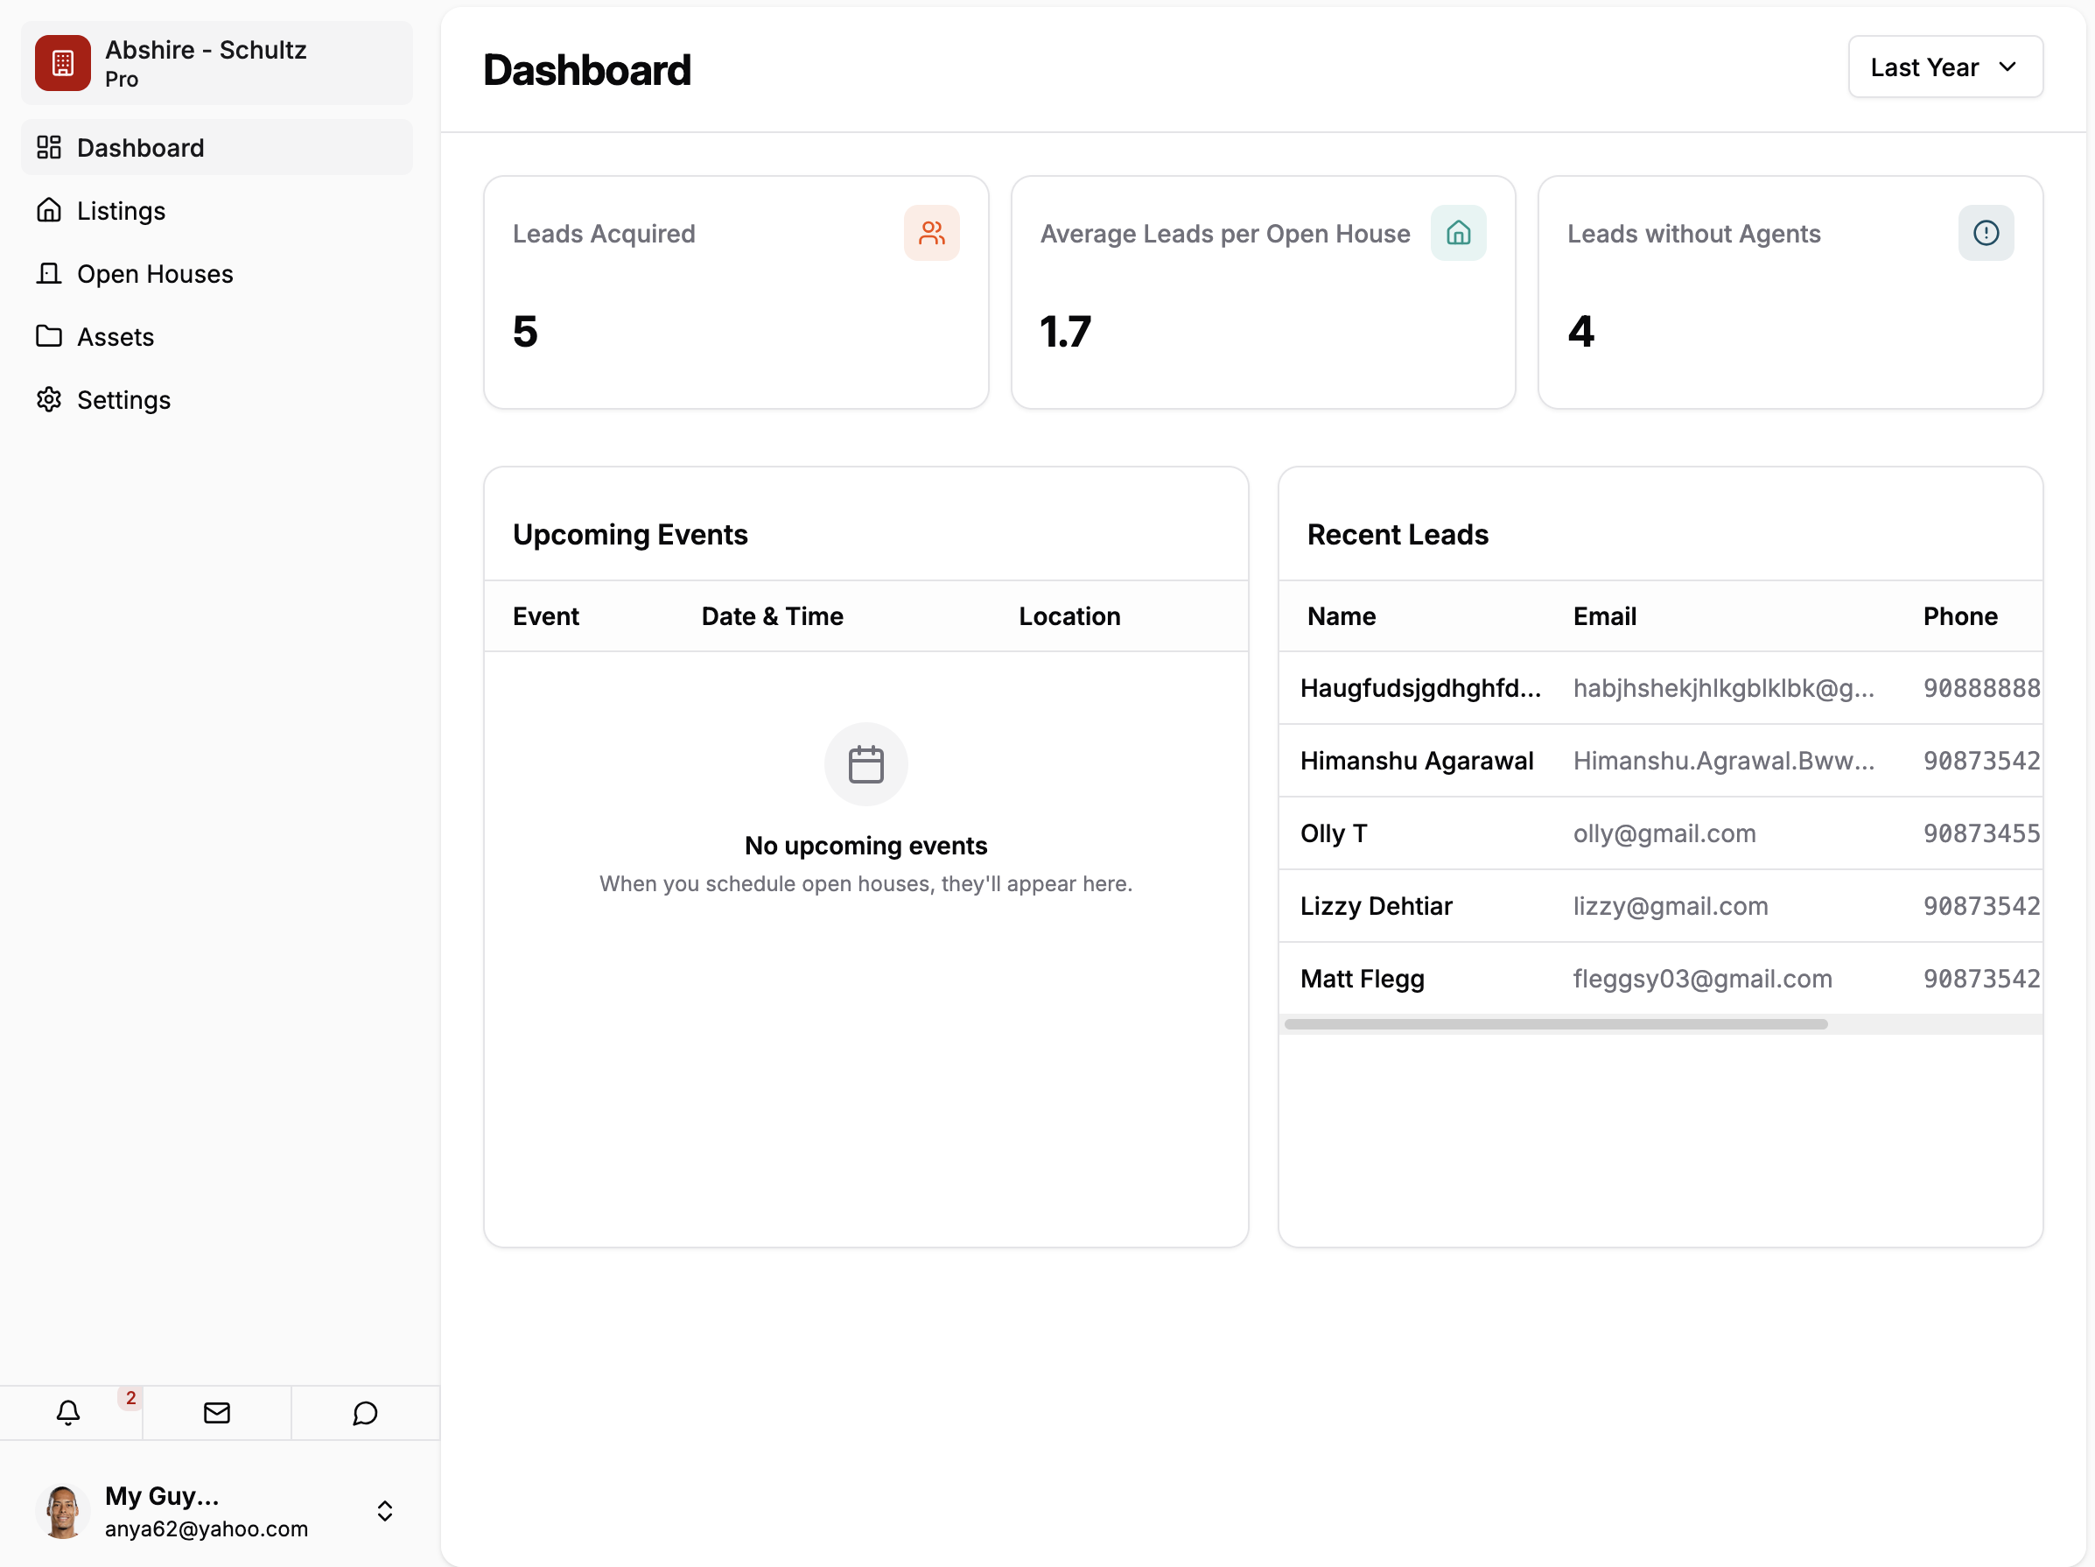
Task: Click the Average Leads house icon
Action: 1458,233
